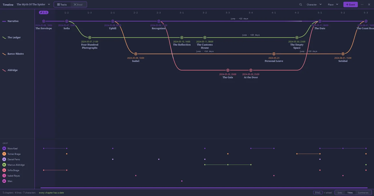Click the Personal Leave event node
The width and height of the screenshot is (374, 196).
tap(274, 54)
